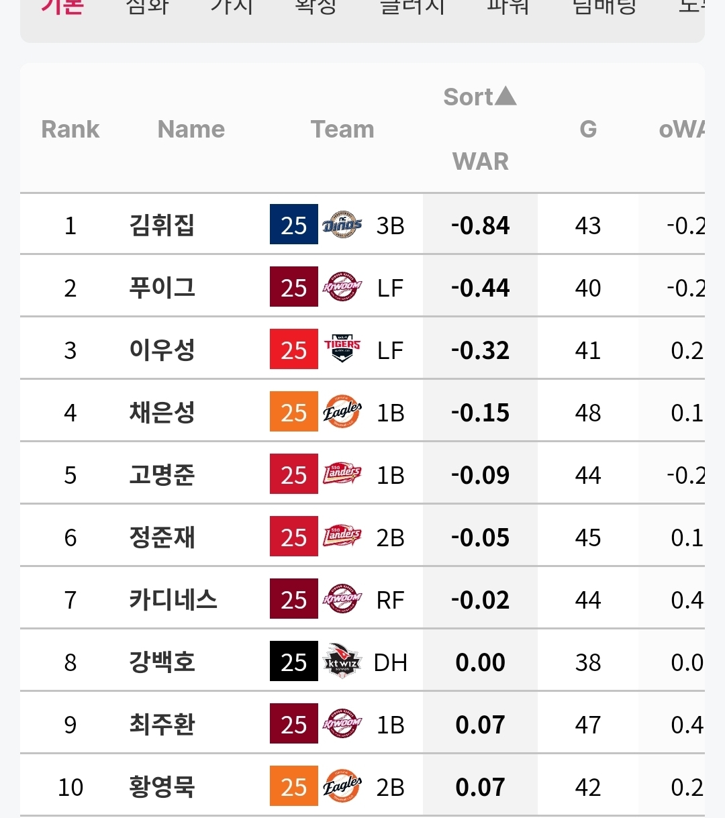This screenshot has width=725, height=818.
Task: Click the orange 25 season badge for 채은성
Action: (294, 412)
